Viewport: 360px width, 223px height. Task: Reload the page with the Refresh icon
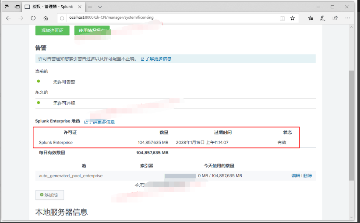[33, 18]
